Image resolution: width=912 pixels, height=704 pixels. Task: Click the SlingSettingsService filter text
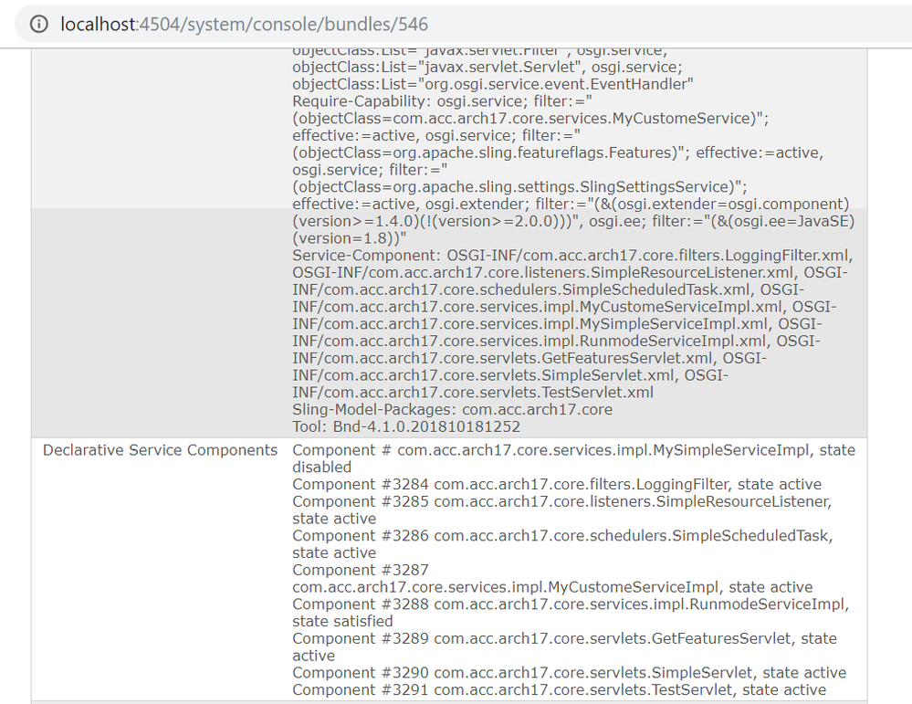point(519,187)
